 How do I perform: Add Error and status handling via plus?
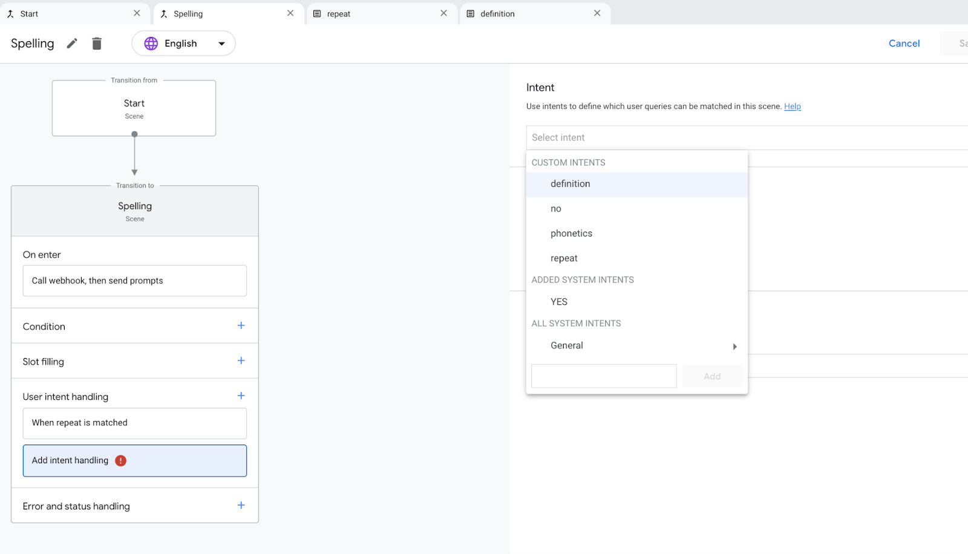241,506
